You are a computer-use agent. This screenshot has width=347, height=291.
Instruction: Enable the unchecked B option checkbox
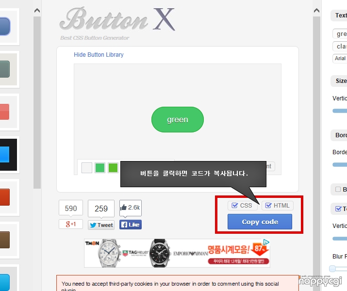[338, 189]
